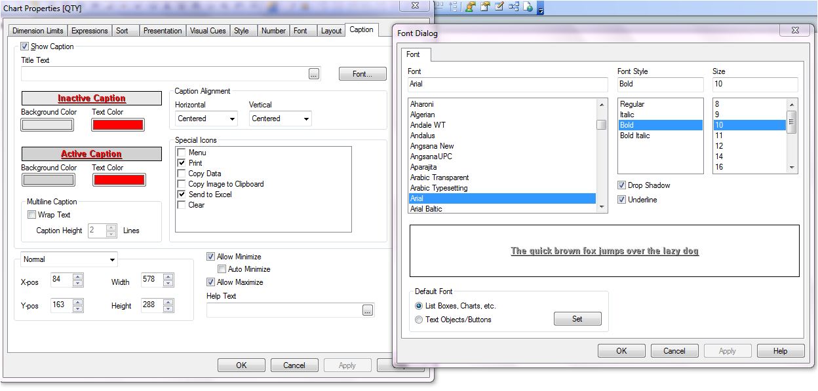Enable the Menu special icon checkbox
818x391 pixels.
[x=182, y=153]
